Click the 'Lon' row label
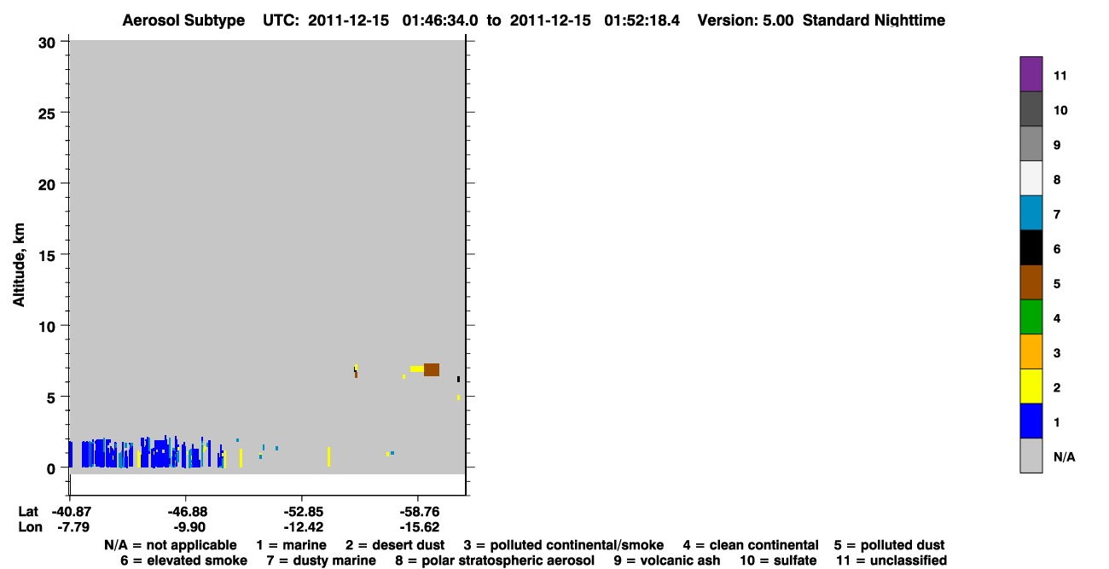Screen dimensions: 1109x569 pyautogui.click(x=30, y=527)
